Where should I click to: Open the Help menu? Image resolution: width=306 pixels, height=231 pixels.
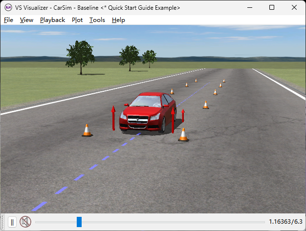[118, 20]
